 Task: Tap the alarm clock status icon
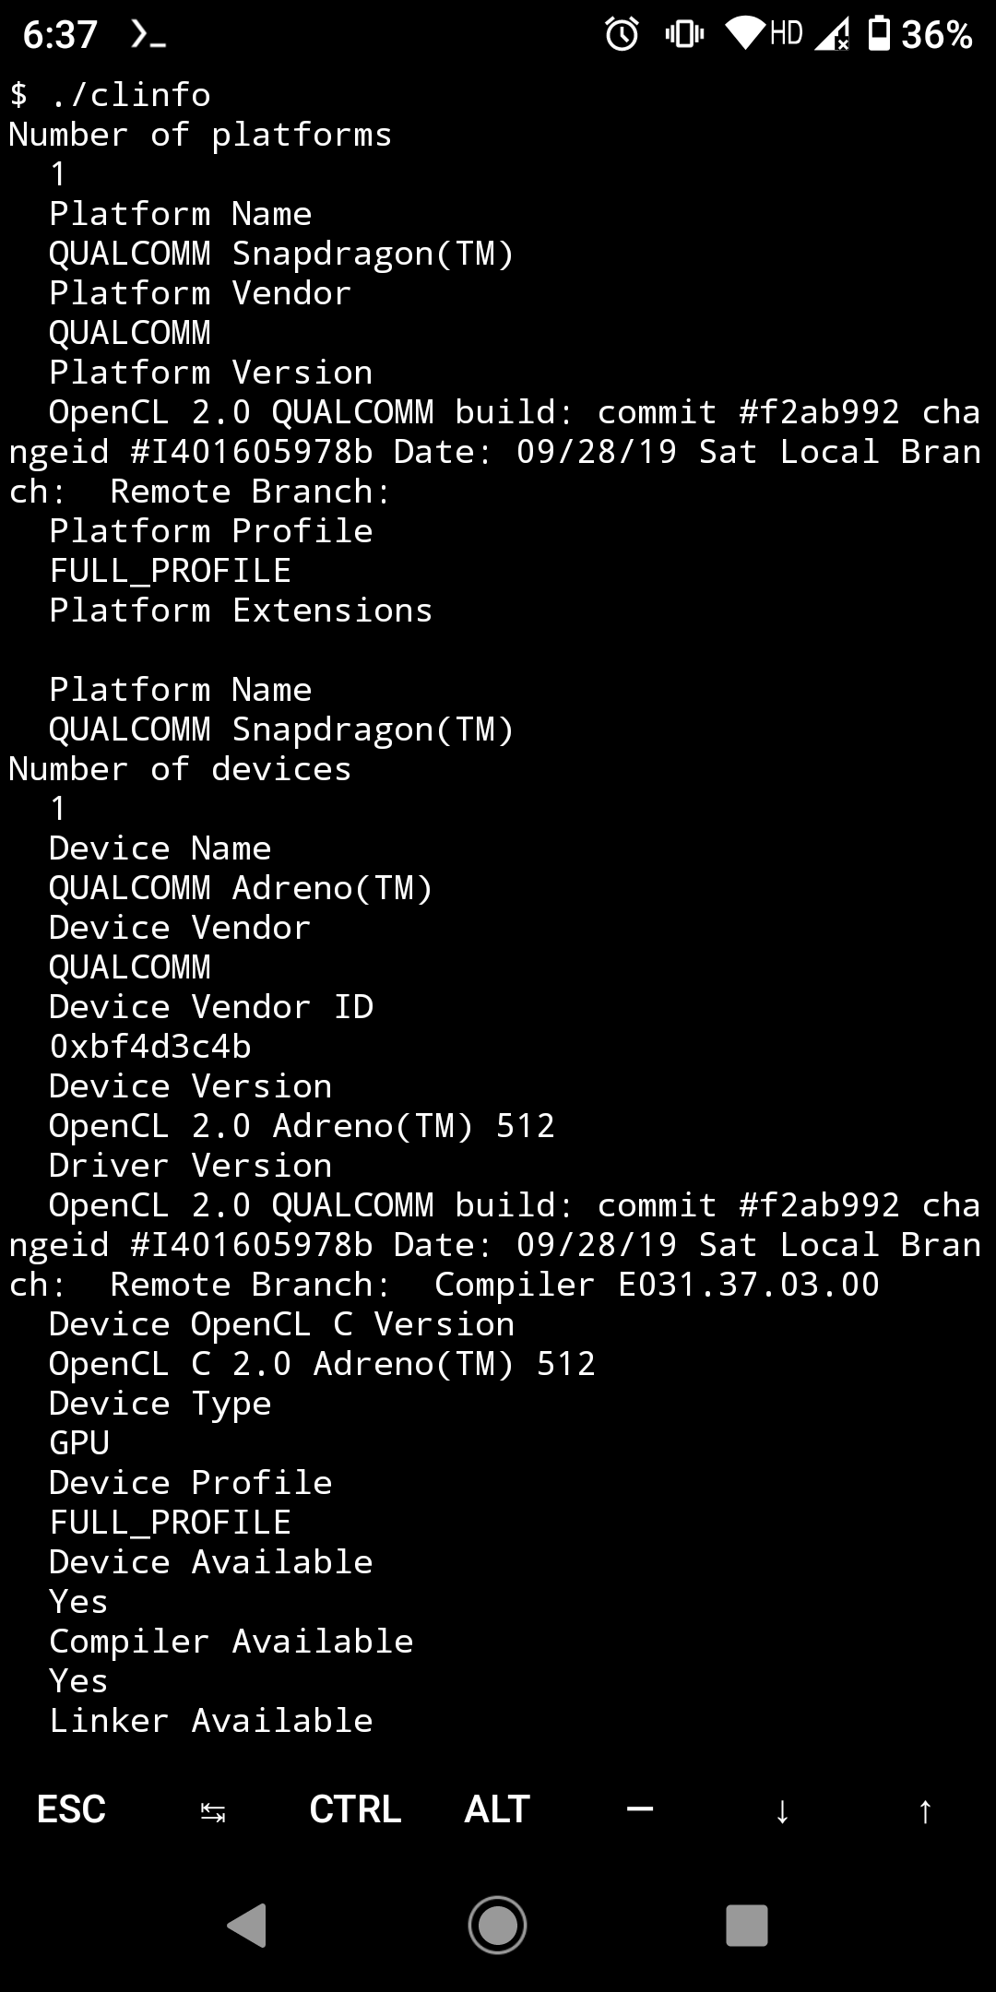click(x=621, y=32)
